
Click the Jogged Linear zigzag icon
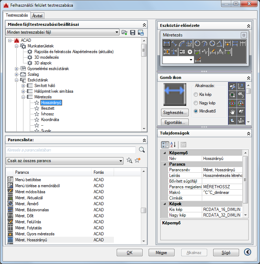coord(205,52)
